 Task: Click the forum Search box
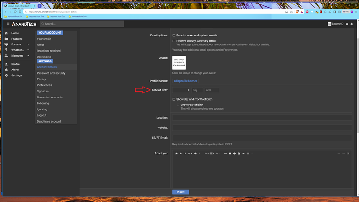click(82, 24)
